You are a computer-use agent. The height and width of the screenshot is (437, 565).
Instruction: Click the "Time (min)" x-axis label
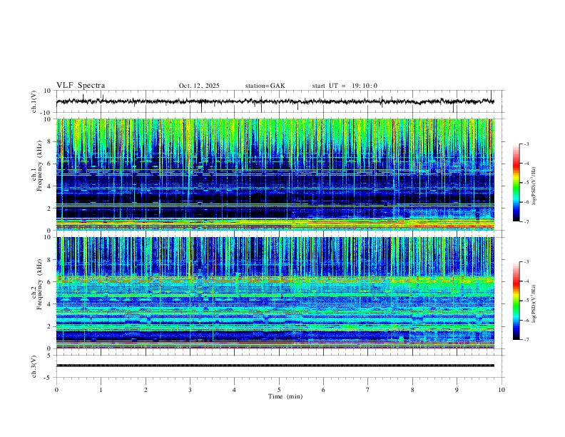click(285, 396)
